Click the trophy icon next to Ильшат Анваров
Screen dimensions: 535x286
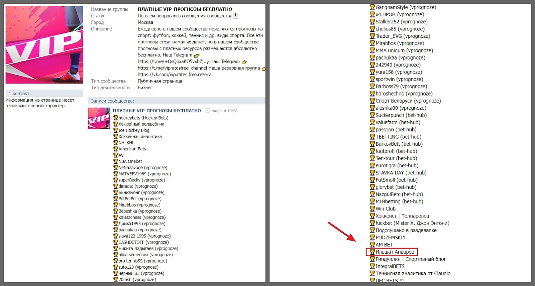(x=372, y=252)
